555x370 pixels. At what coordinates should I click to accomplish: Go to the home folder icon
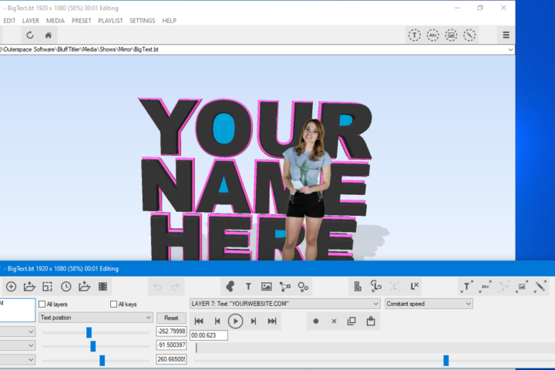[48, 35]
